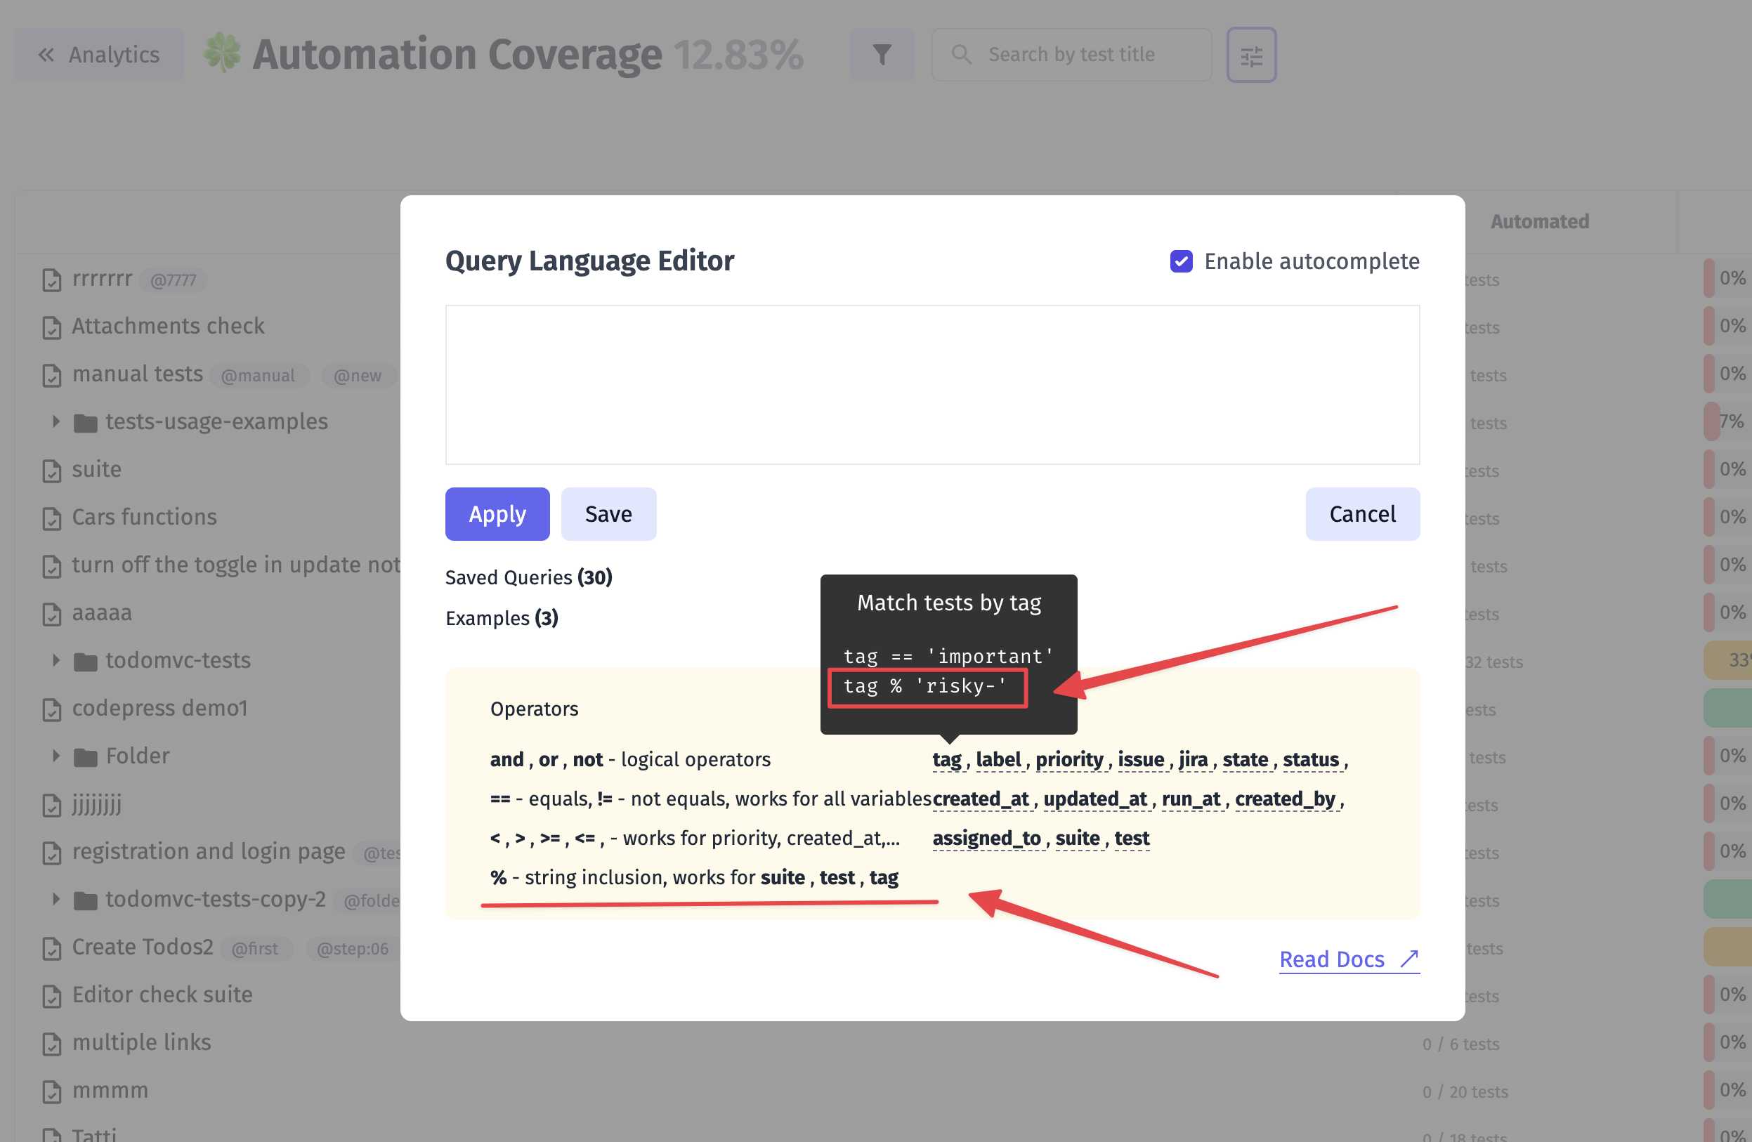1752x1142 pixels.
Task: Save the current query
Action: pyautogui.click(x=608, y=514)
